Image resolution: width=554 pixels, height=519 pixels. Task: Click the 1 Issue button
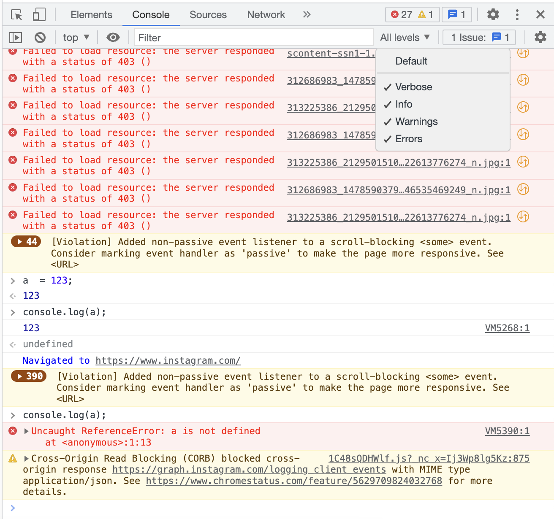tap(479, 38)
